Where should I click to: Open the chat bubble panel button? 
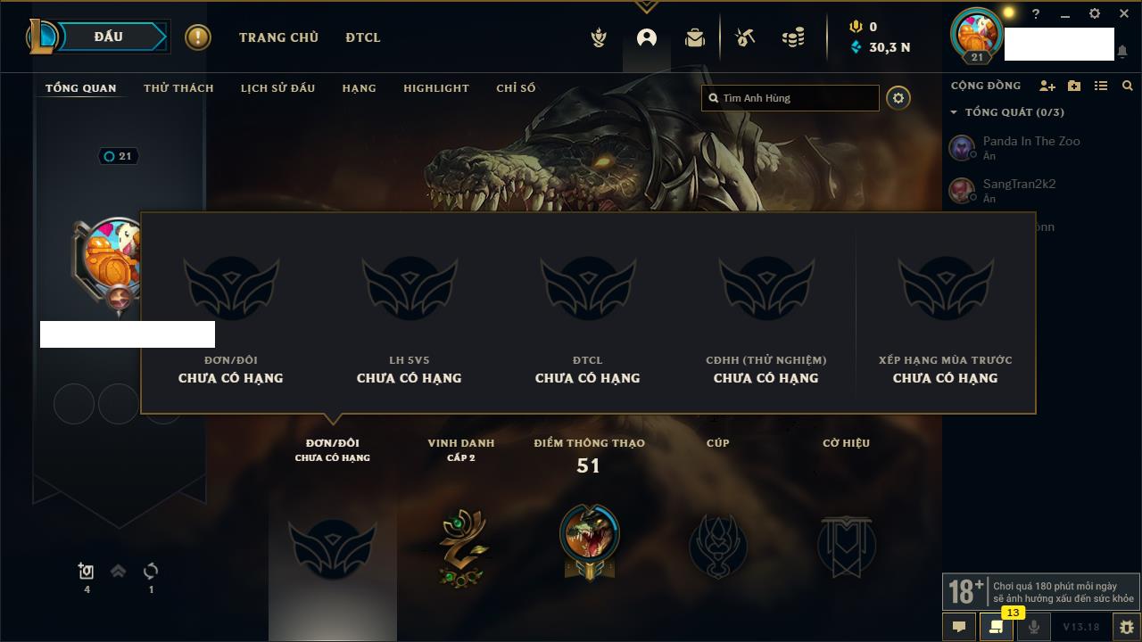click(959, 627)
